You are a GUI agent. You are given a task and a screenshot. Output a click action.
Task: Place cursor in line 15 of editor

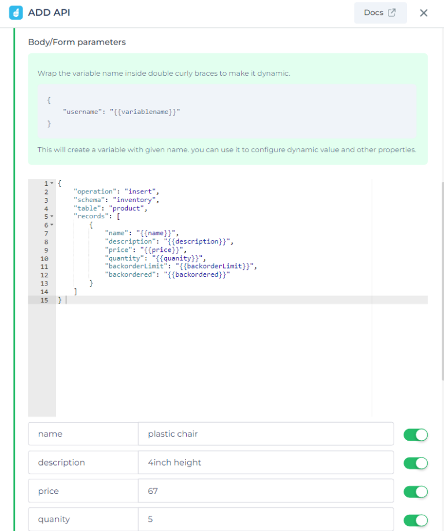click(242, 300)
